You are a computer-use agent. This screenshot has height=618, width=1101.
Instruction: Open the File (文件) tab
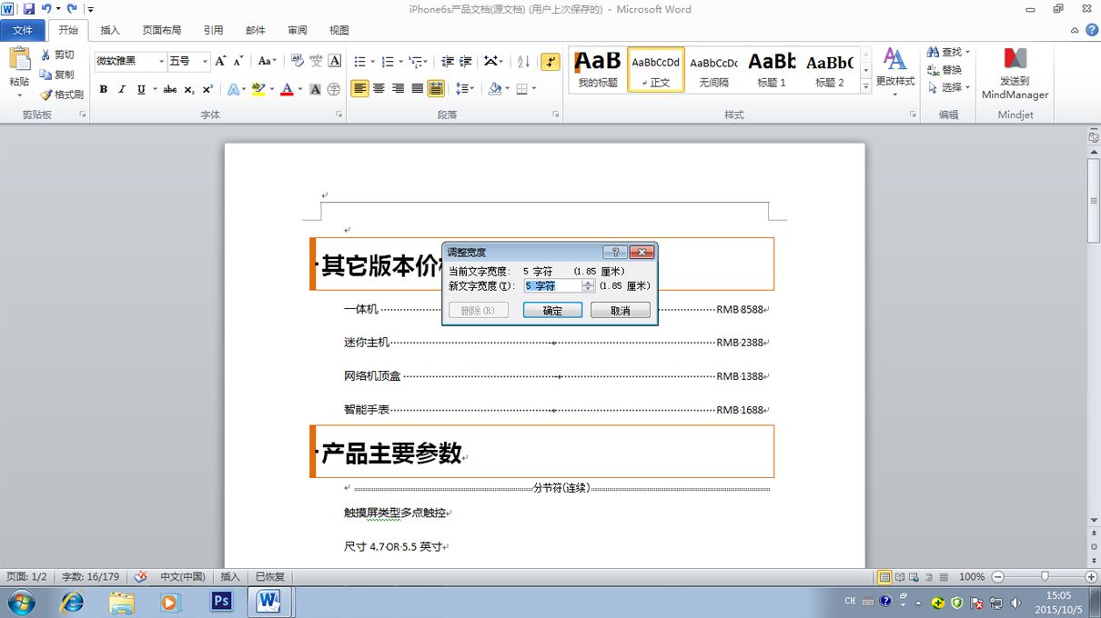coord(23,30)
